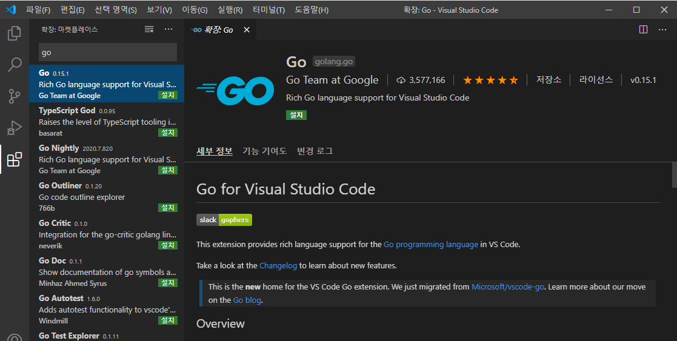Image resolution: width=677 pixels, height=341 pixels.
Task: Clear extension search results icon
Action: tap(149, 29)
